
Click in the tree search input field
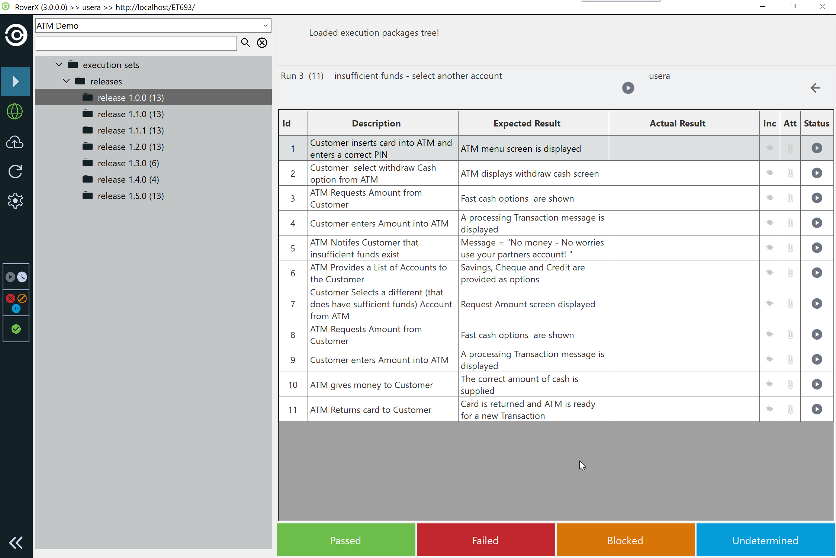(x=136, y=43)
